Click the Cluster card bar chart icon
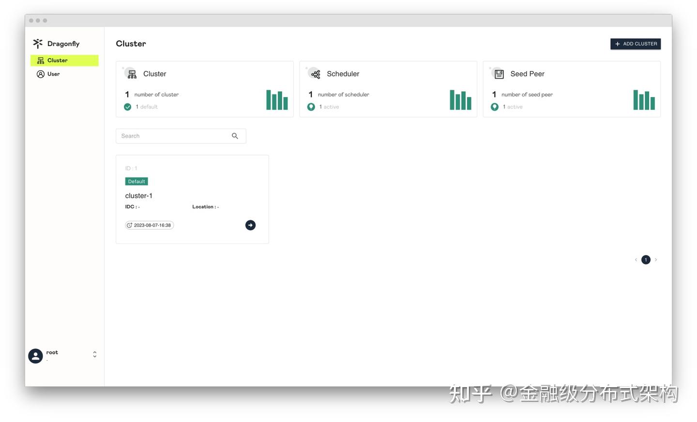697x422 pixels. [277, 100]
